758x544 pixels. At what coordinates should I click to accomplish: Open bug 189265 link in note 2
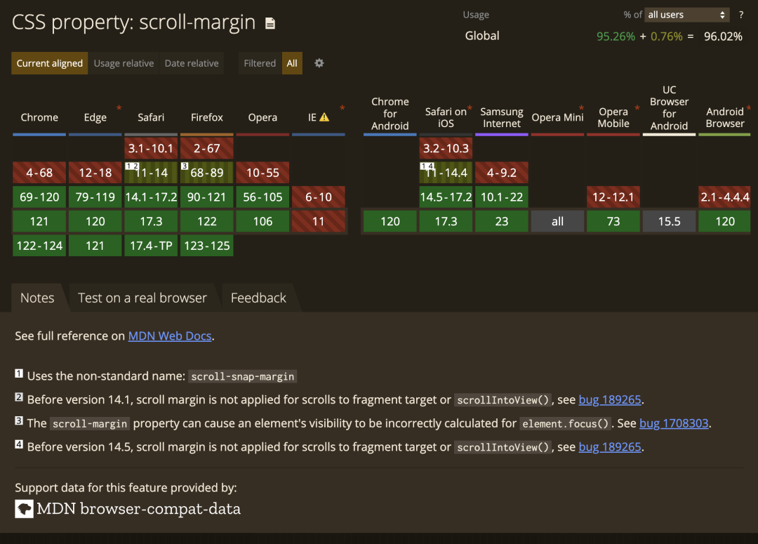pyautogui.click(x=610, y=399)
